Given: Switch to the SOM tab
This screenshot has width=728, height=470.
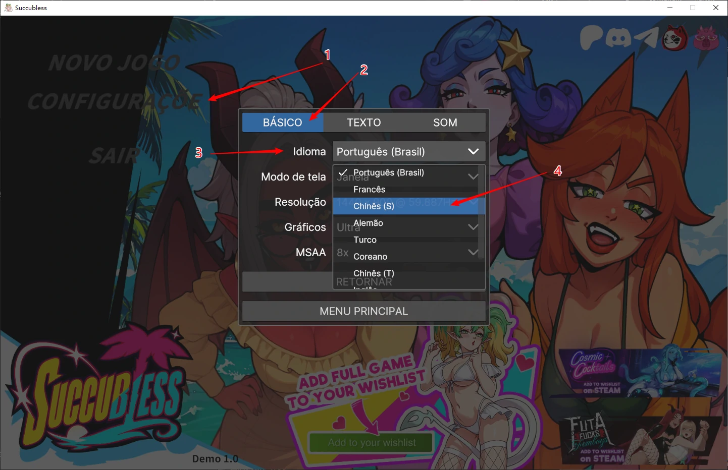Looking at the screenshot, I should 445,123.
